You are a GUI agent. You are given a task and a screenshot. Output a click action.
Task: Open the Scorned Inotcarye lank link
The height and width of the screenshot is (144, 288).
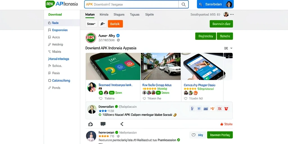pos(116,85)
